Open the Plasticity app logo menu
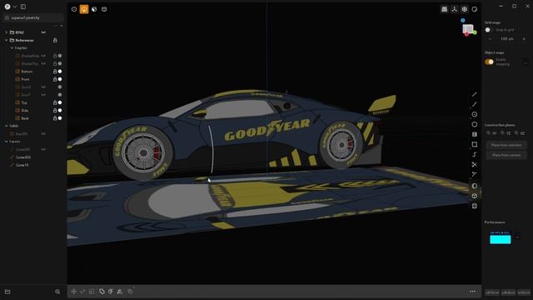Viewport: 533px width, 300px height. [7, 7]
